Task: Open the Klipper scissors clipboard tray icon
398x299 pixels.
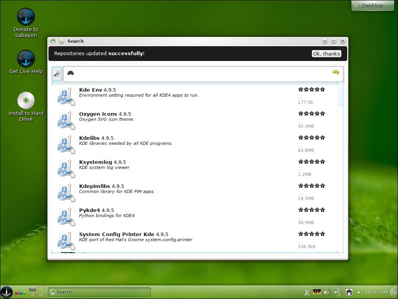Action: pos(307,293)
